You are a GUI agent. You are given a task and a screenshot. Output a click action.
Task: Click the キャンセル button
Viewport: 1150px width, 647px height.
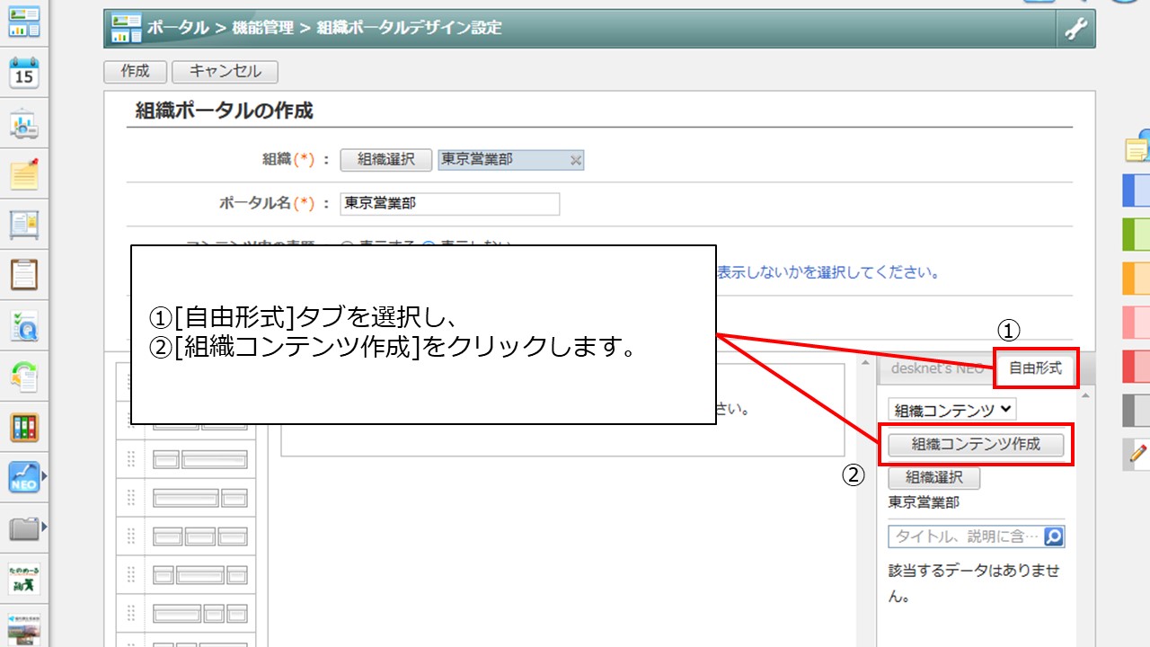[x=225, y=72]
